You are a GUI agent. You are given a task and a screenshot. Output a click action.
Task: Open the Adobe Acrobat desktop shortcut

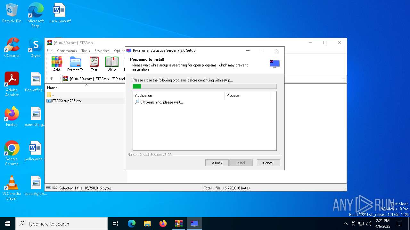(12, 84)
